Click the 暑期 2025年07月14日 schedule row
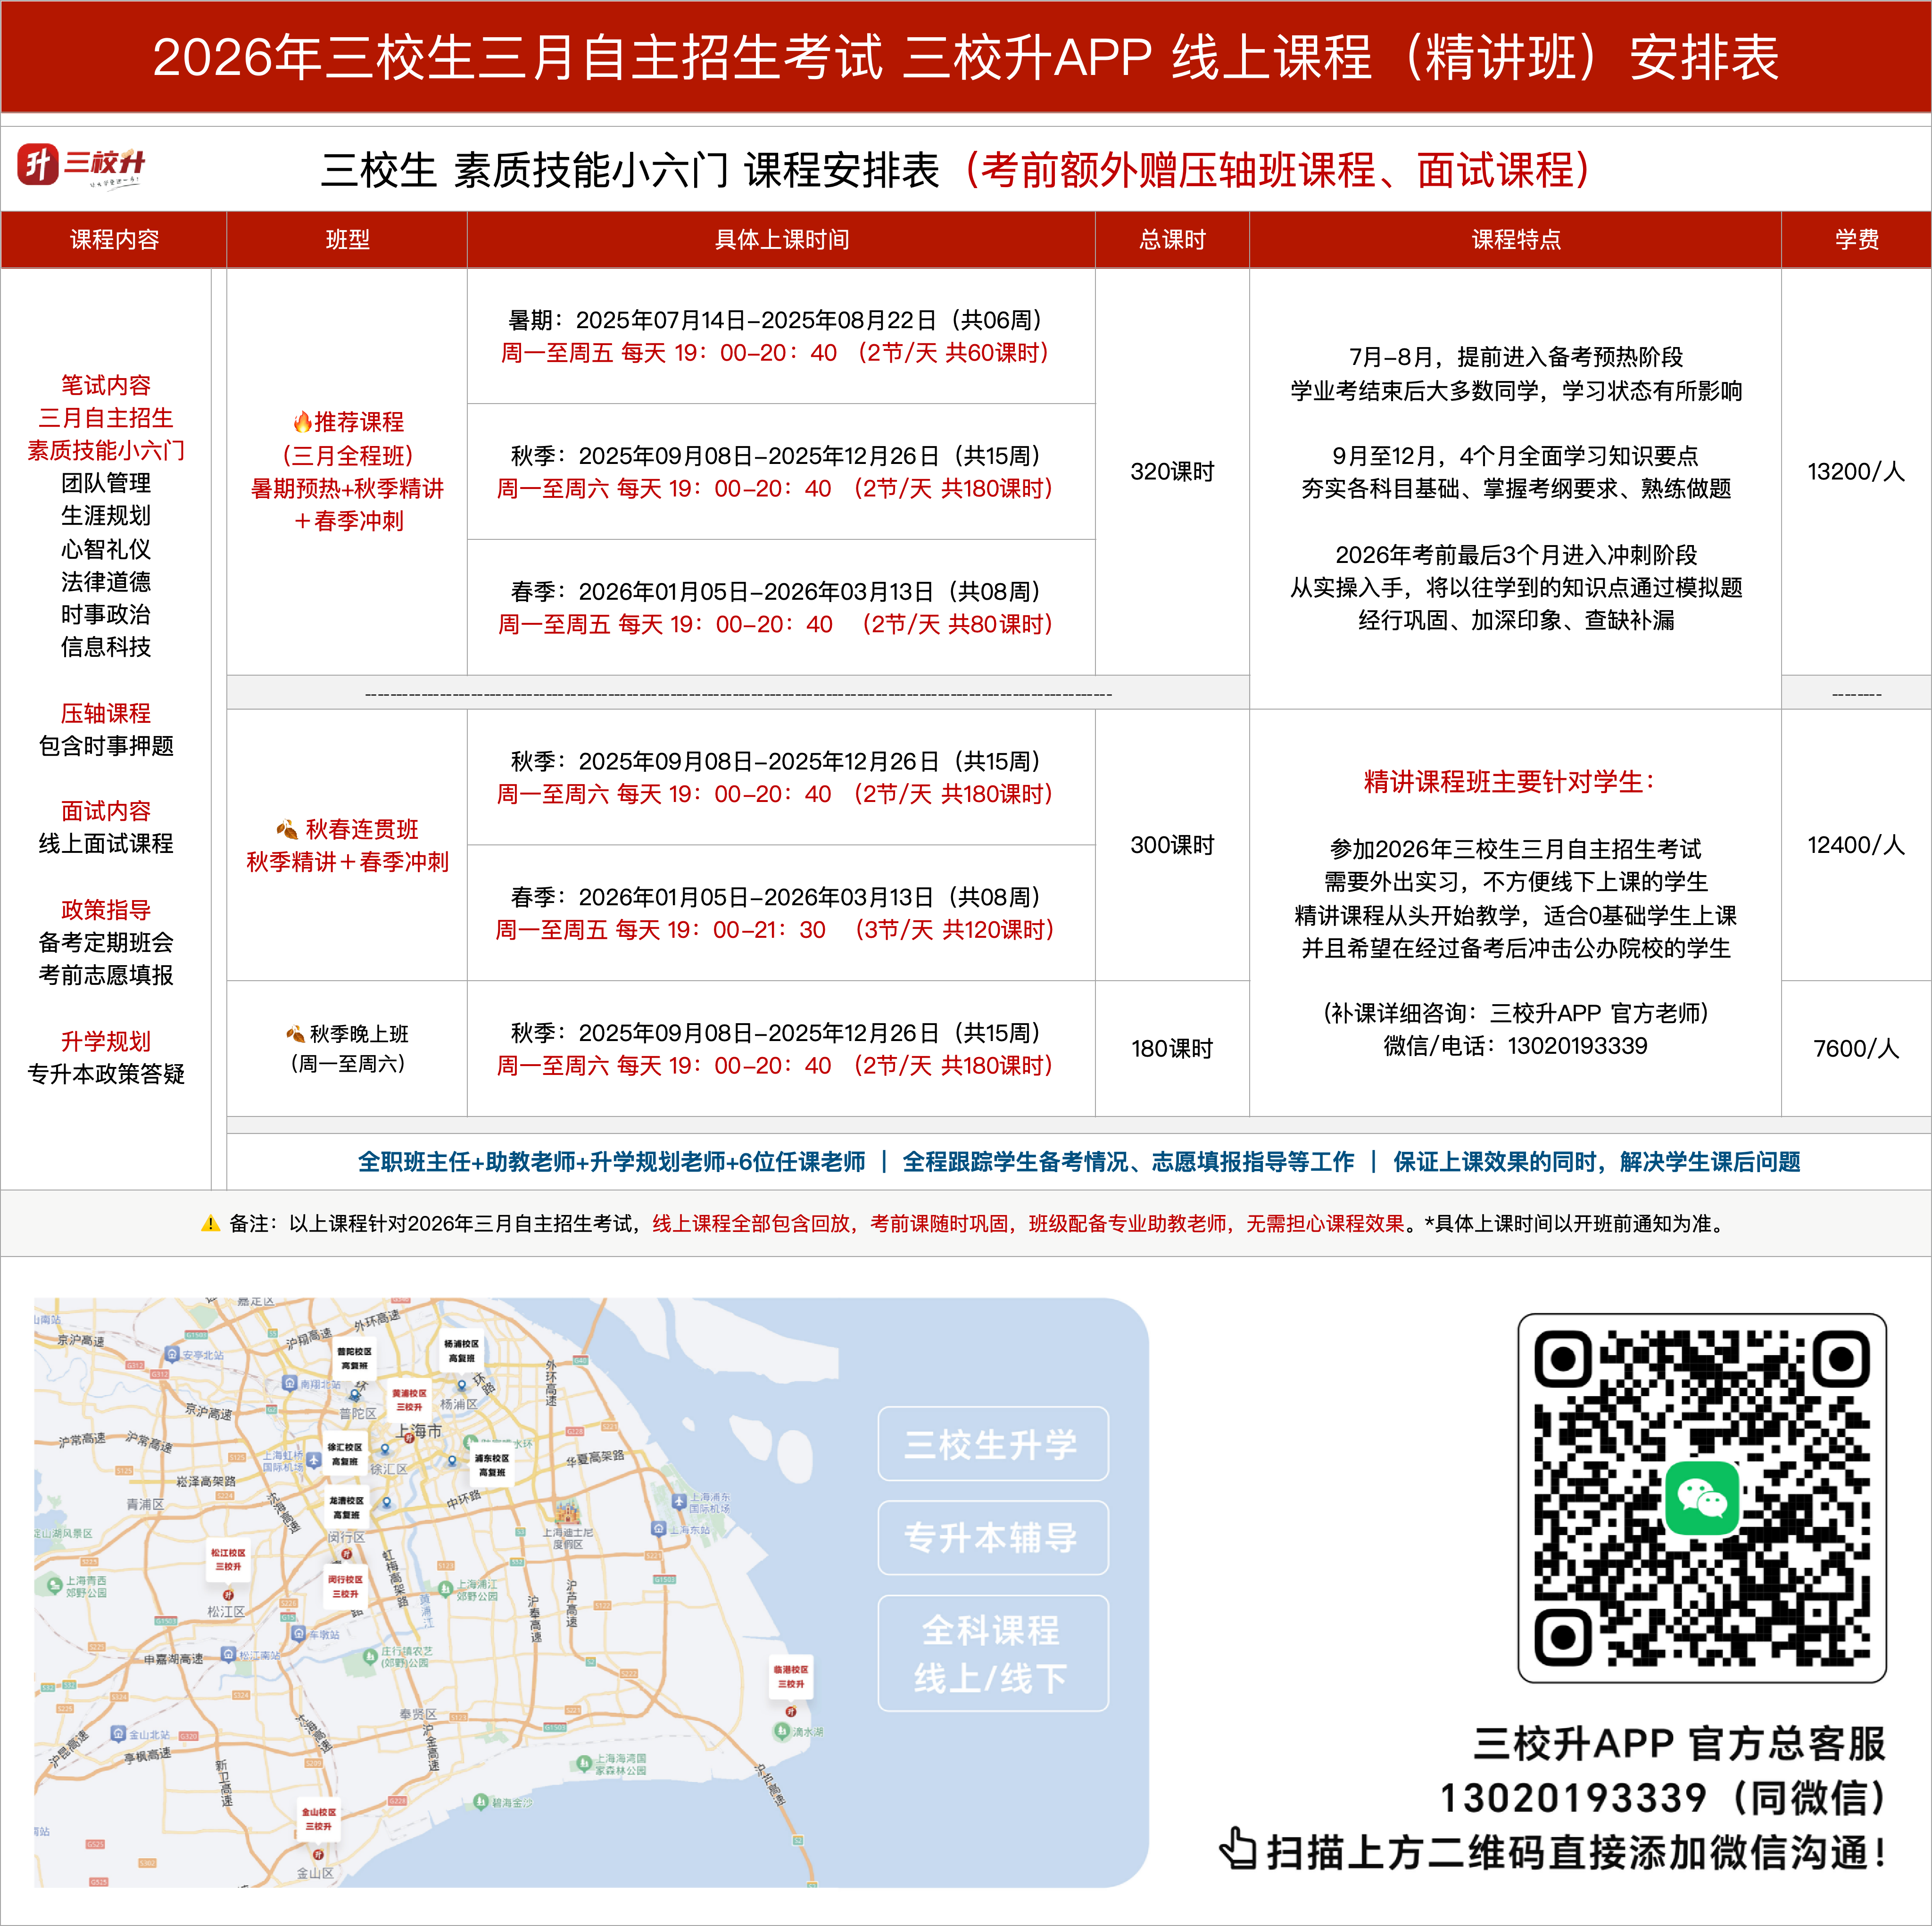This screenshot has height=1926, width=1932. click(781, 337)
